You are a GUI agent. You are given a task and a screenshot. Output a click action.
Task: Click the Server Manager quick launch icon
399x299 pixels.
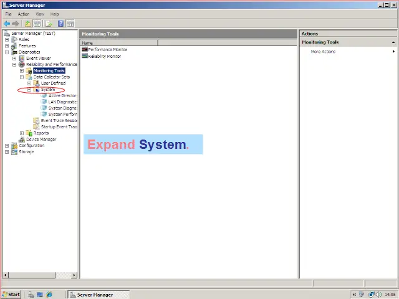coord(31,295)
